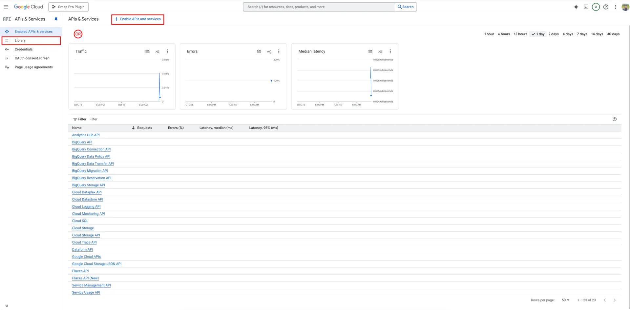Collapse the sidebar with bottom-left arrow
The width and height of the screenshot is (630, 310).
tap(7, 306)
